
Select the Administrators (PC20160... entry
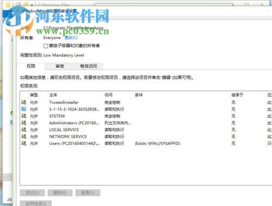(x=74, y=123)
